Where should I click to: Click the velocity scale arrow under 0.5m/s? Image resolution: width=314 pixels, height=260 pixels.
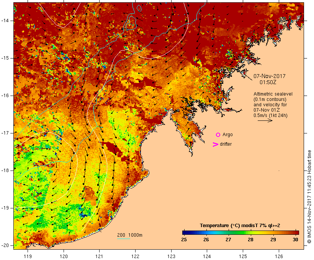(265, 120)
